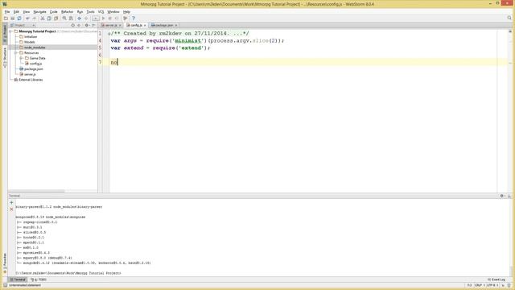Open the Tools menu

click(90, 12)
